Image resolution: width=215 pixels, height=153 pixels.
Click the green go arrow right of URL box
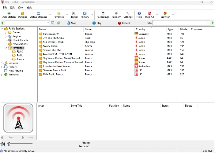[x=213, y=23]
